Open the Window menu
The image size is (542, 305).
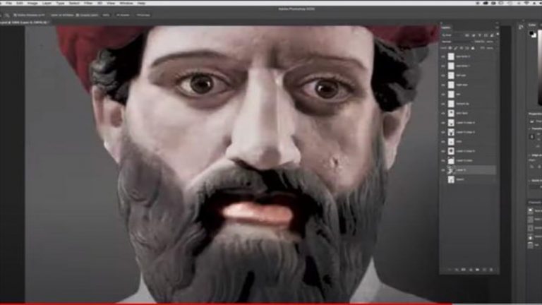click(x=126, y=3)
